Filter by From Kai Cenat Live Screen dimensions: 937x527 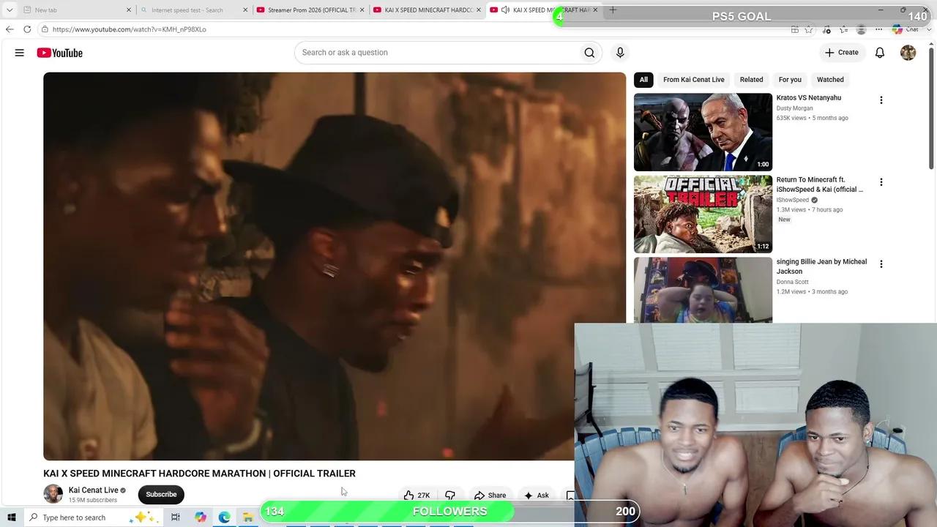point(694,80)
